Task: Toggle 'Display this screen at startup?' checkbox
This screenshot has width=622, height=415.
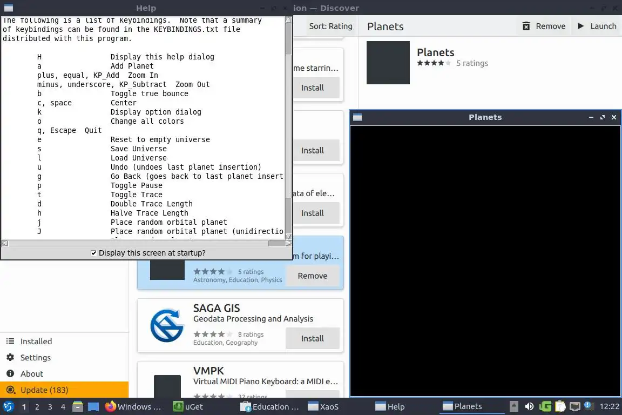Action: coord(93,253)
